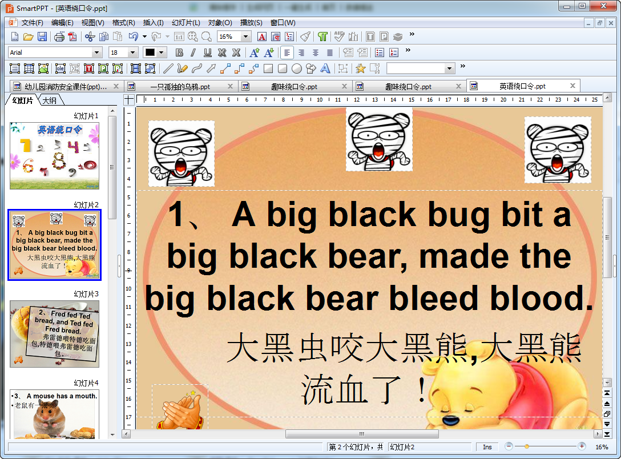Open the 播放(S) menu
621x459 pixels.
[251, 23]
